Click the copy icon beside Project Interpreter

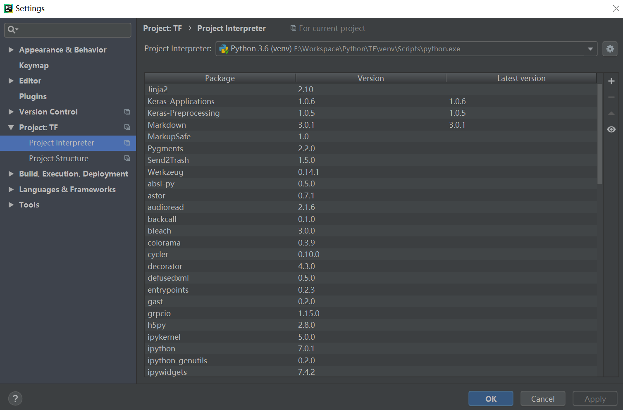point(127,143)
